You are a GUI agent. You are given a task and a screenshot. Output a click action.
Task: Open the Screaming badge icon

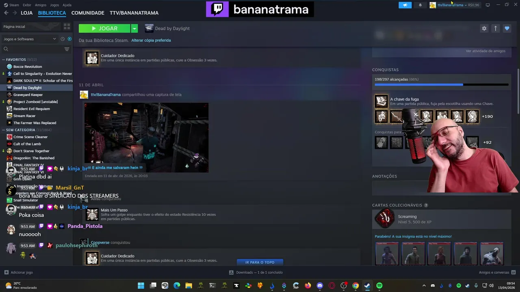pyautogui.click(x=384, y=219)
